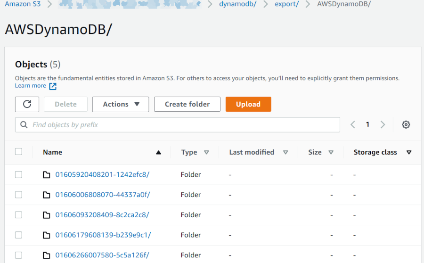Sort by Storage class column arrow
The height and width of the screenshot is (263, 424).
(409, 153)
